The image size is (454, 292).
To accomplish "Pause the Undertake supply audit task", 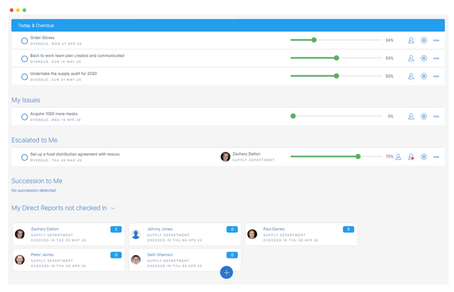I will click(x=424, y=76).
